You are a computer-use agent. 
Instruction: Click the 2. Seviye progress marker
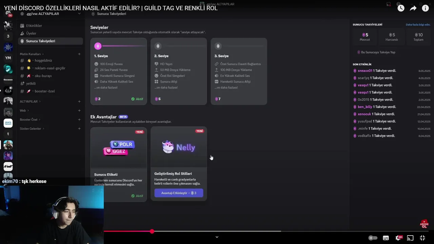click(158, 46)
